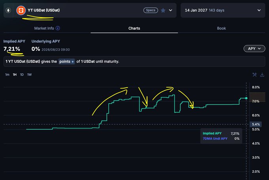Switch to the Market Info tab

pos(44,29)
